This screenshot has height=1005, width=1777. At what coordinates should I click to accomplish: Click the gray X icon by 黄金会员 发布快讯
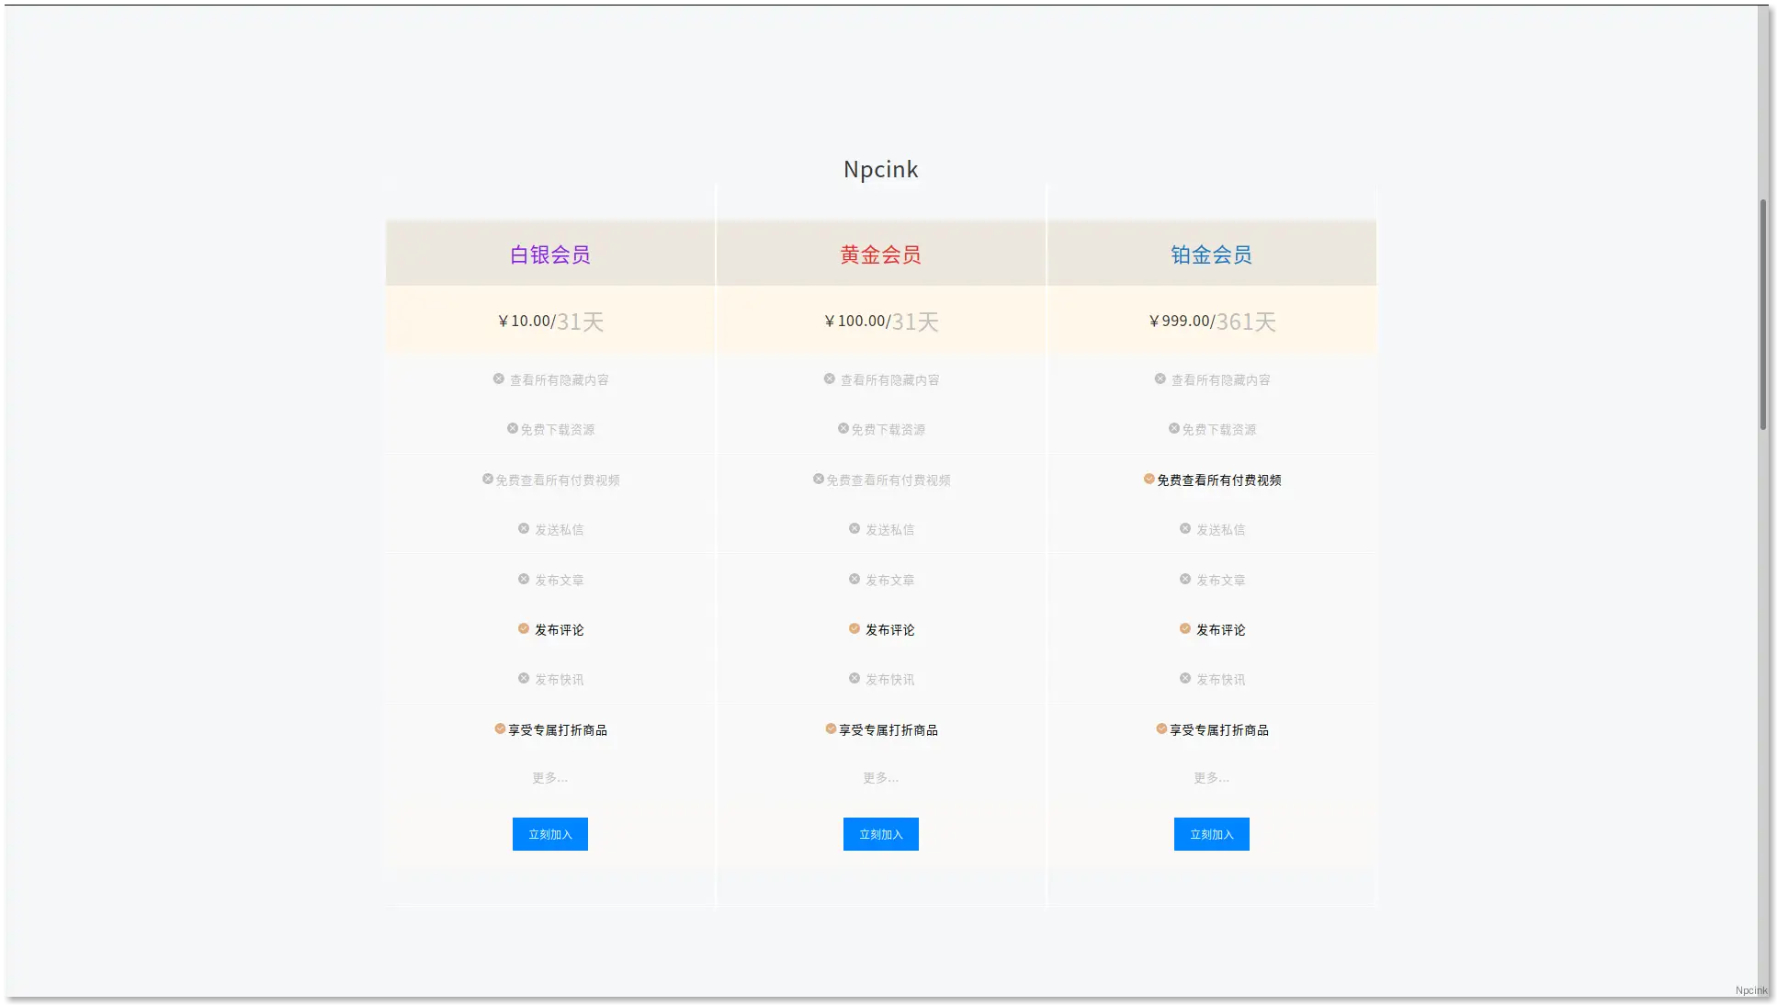pos(855,678)
